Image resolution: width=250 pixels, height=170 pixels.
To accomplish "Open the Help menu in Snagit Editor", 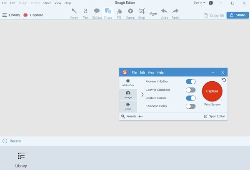I will coord(68,3).
